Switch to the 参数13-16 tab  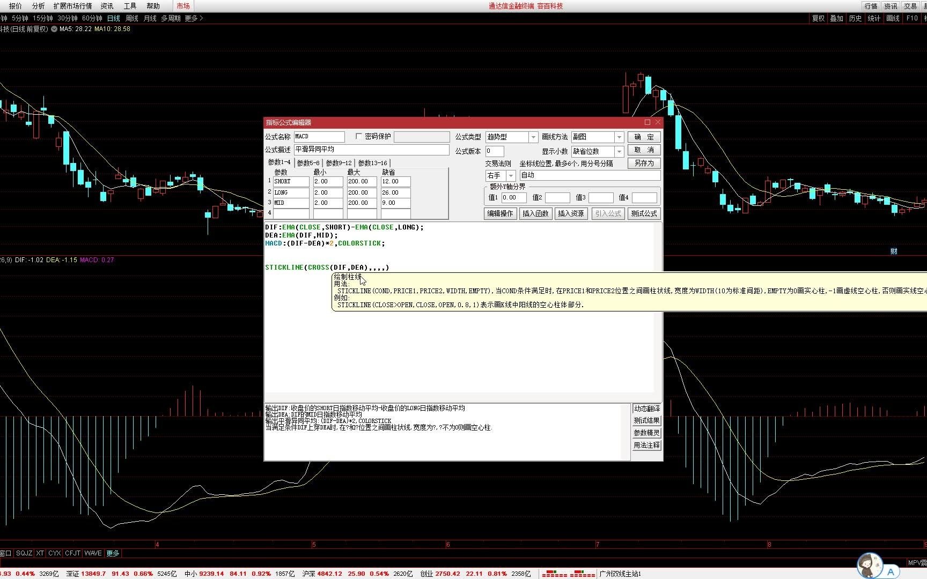point(372,163)
